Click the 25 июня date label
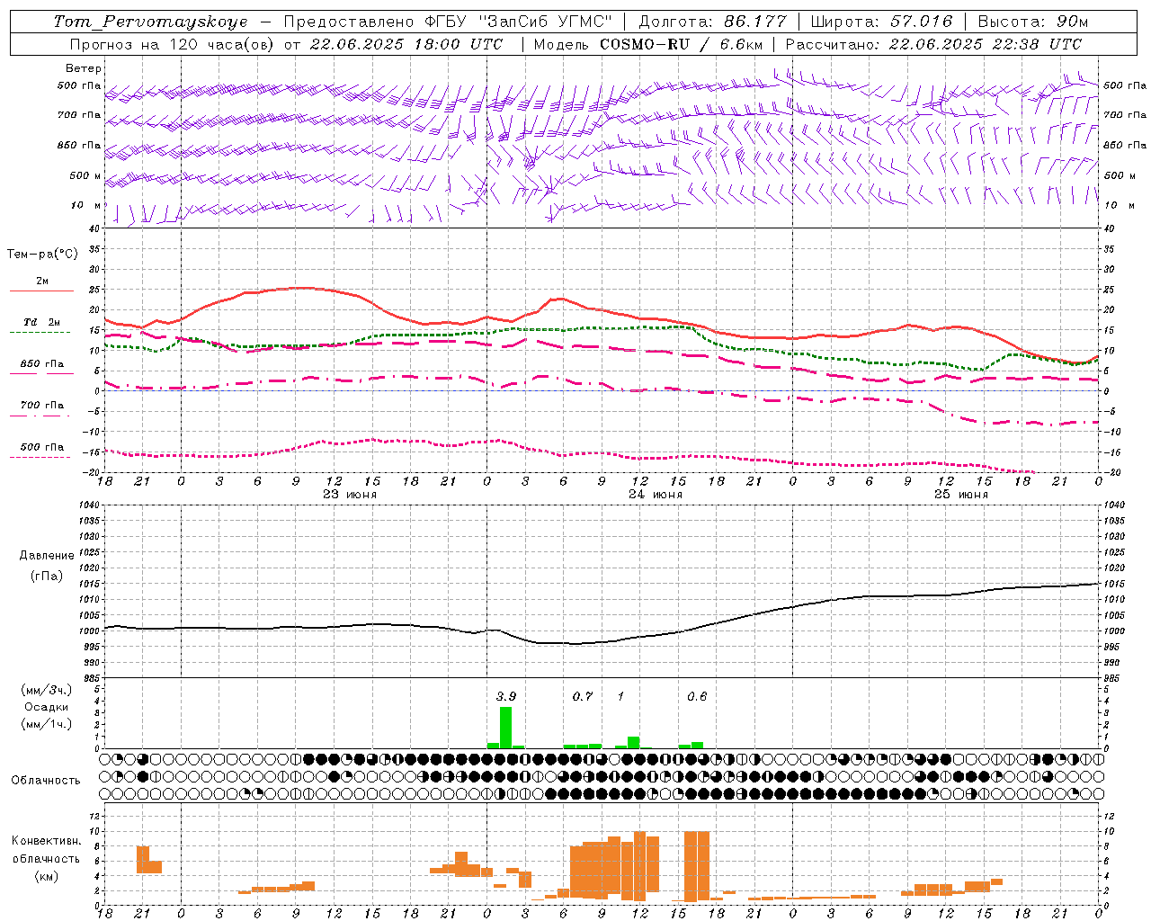1151x921 pixels. (x=961, y=495)
